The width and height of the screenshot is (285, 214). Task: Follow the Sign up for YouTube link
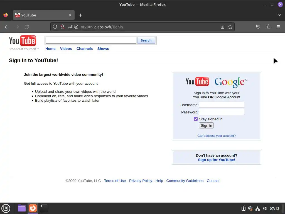[217, 160]
